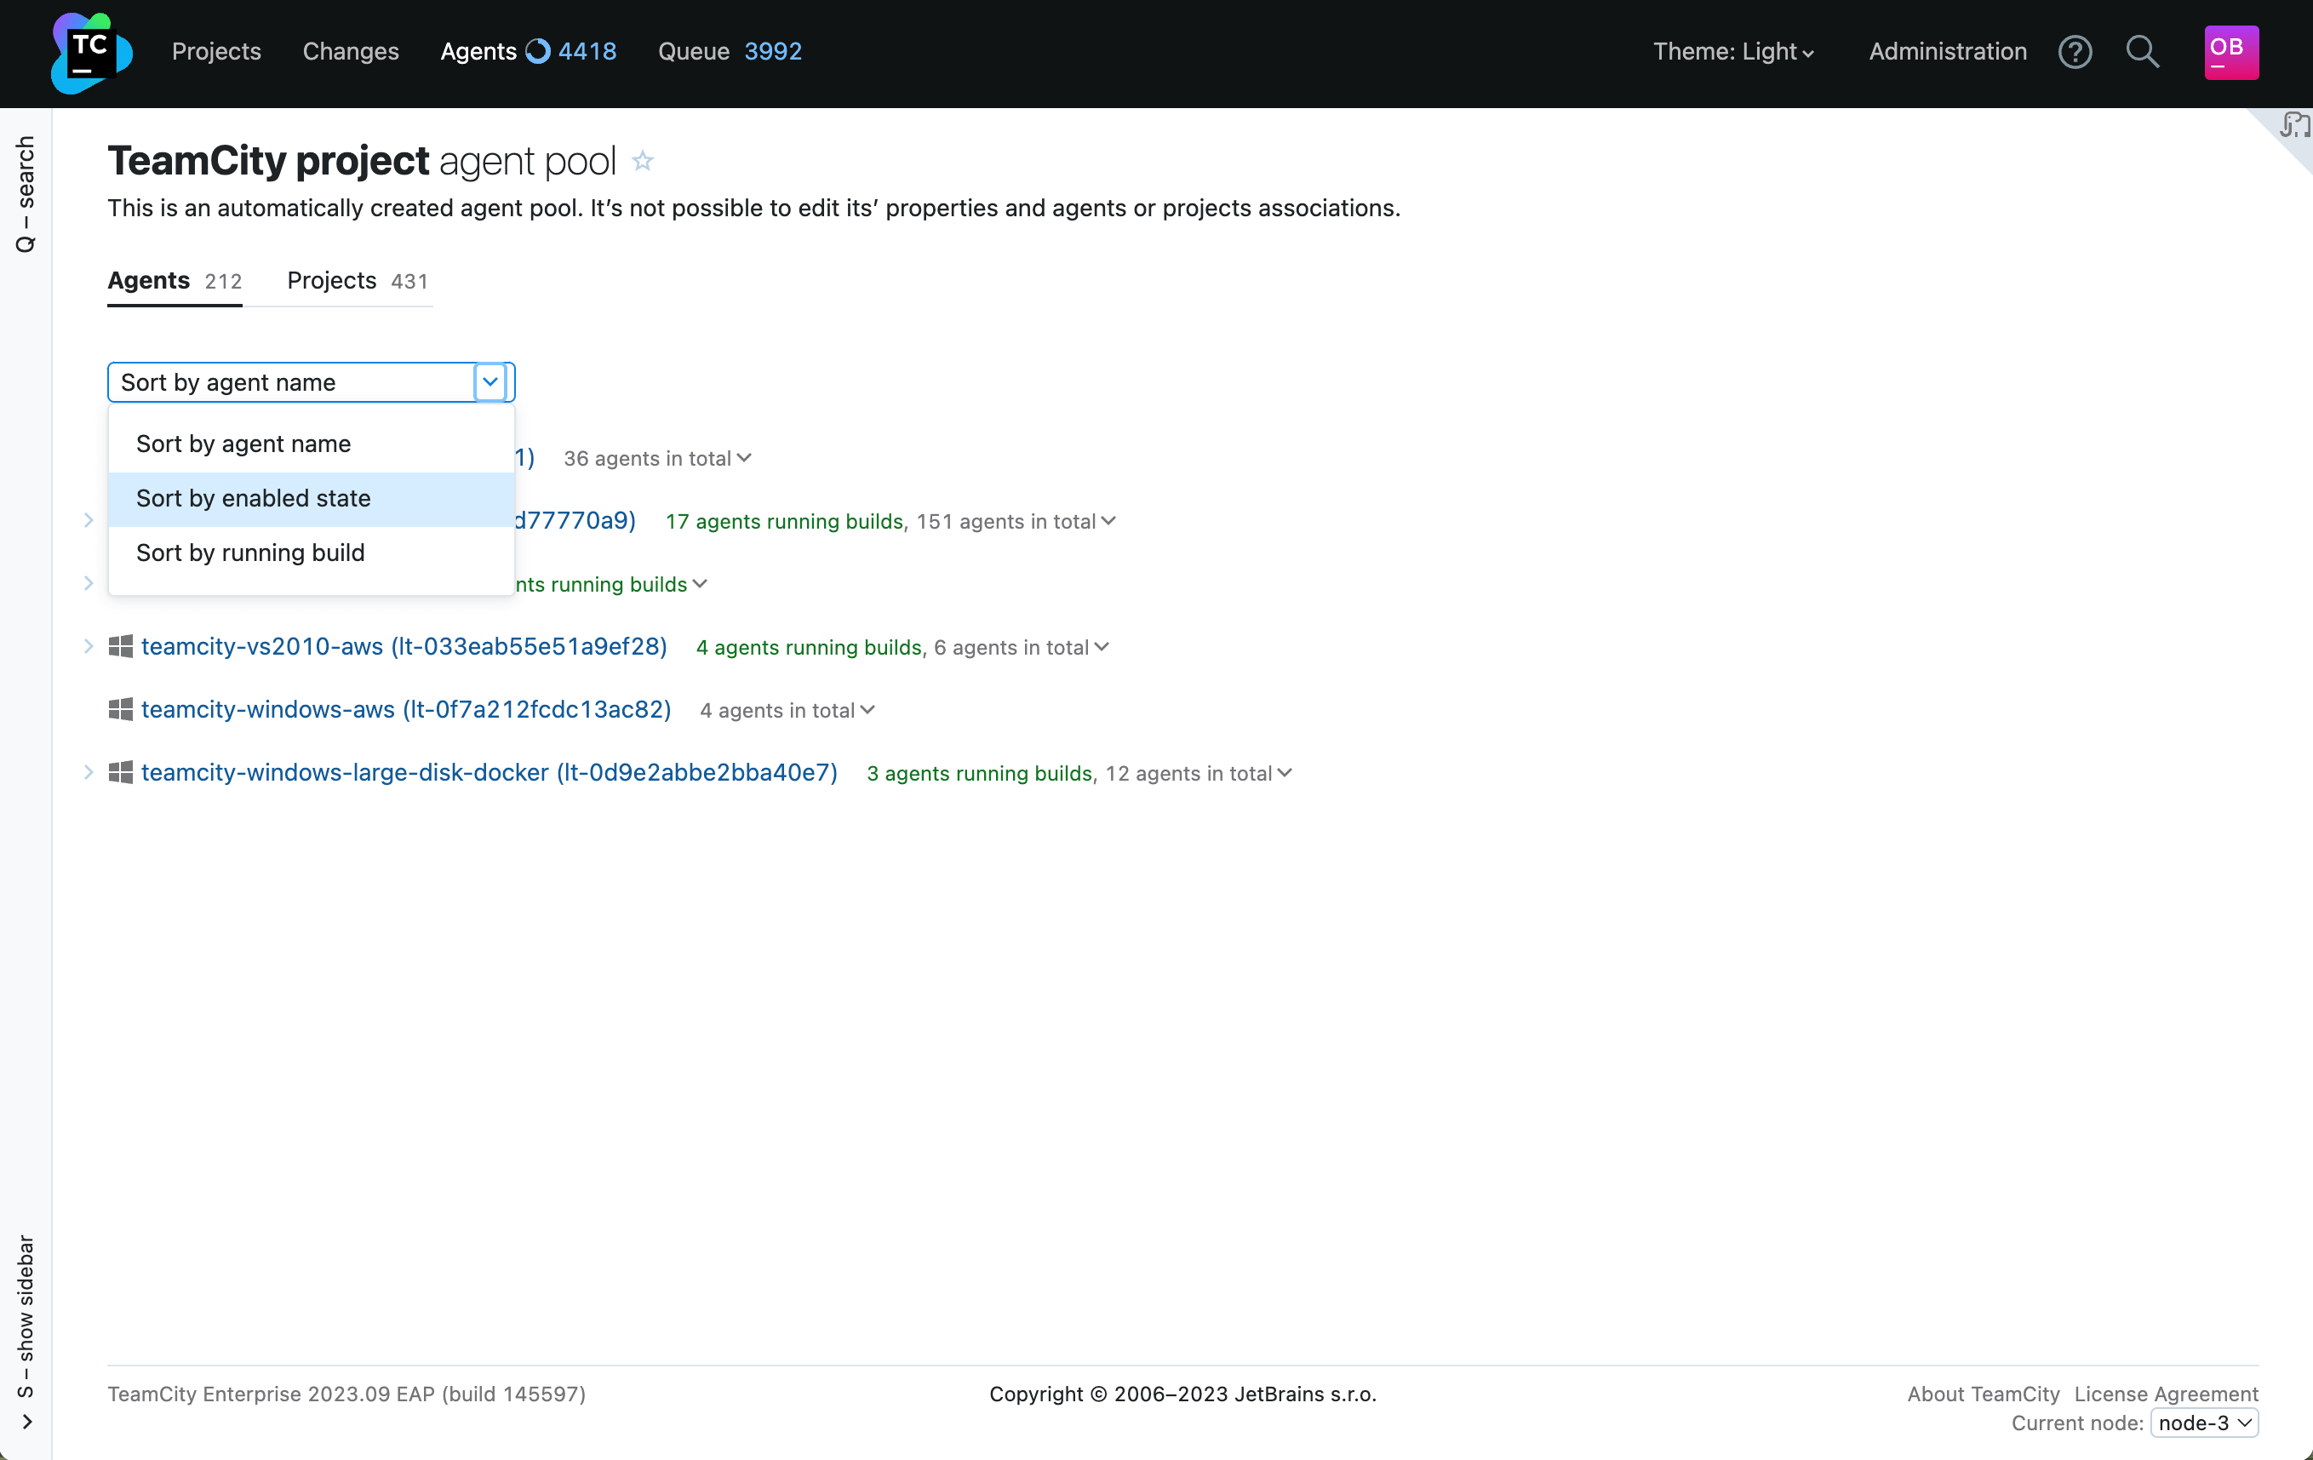Expand the teamcity-vs2010-aws agent group
Screen dimensions: 2313x1460
click(x=89, y=646)
